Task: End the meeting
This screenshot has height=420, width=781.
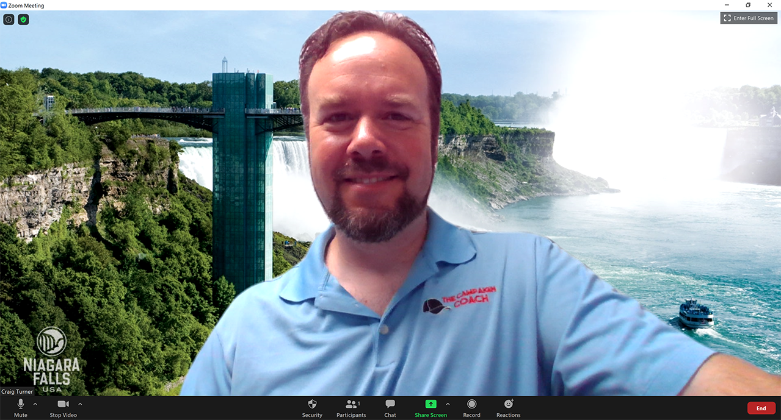Action: [x=761, y=408]
